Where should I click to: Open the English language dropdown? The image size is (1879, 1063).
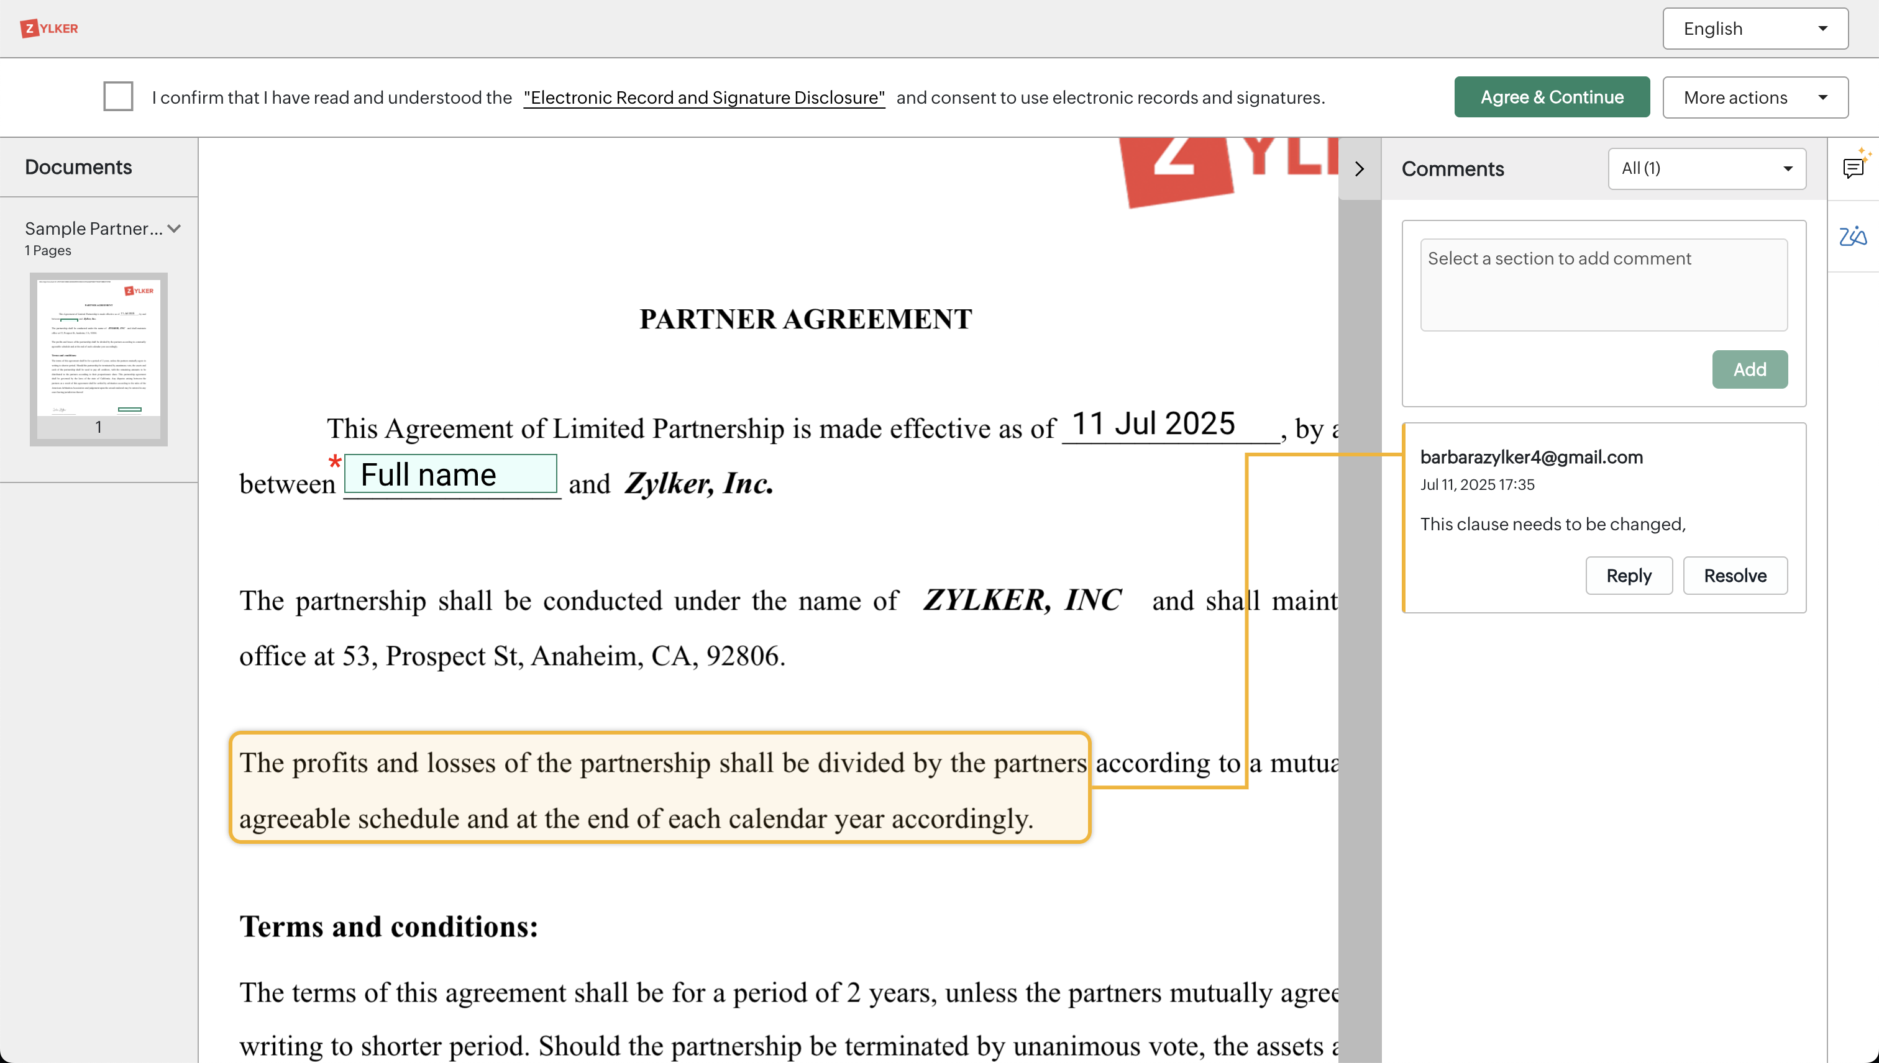coord(1755,29)
